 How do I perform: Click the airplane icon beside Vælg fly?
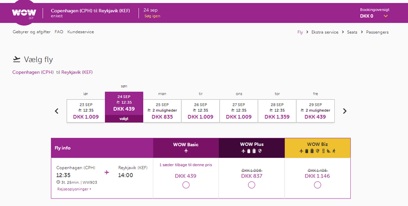(x=17, y=60)
